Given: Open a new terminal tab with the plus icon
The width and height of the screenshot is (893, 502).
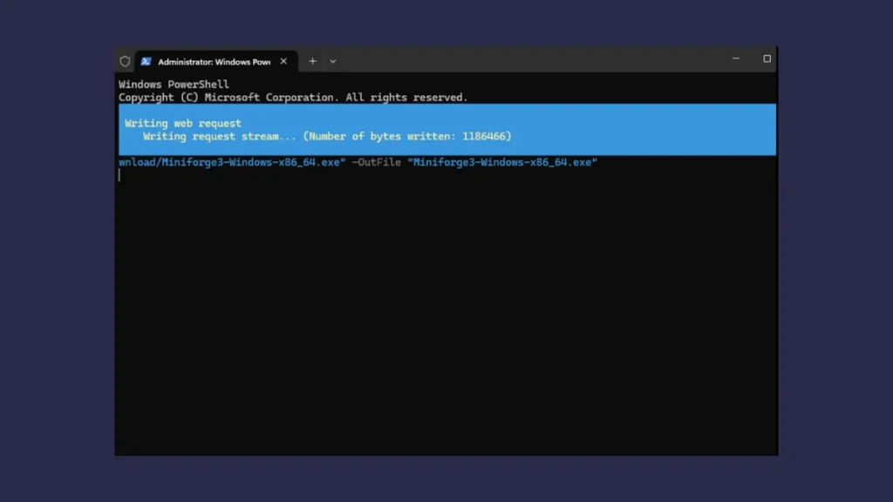Looking at the screenshot, I should (311, 61).
